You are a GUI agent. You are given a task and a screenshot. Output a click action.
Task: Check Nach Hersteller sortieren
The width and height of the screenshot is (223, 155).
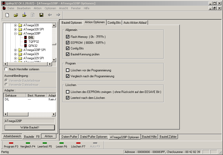[x=6, y=69]
